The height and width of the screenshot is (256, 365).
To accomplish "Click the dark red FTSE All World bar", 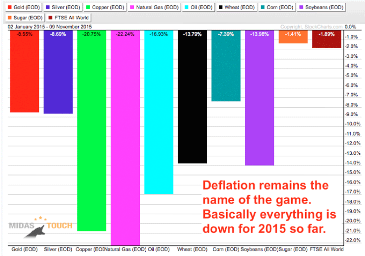I will click(x=327, y=39).
